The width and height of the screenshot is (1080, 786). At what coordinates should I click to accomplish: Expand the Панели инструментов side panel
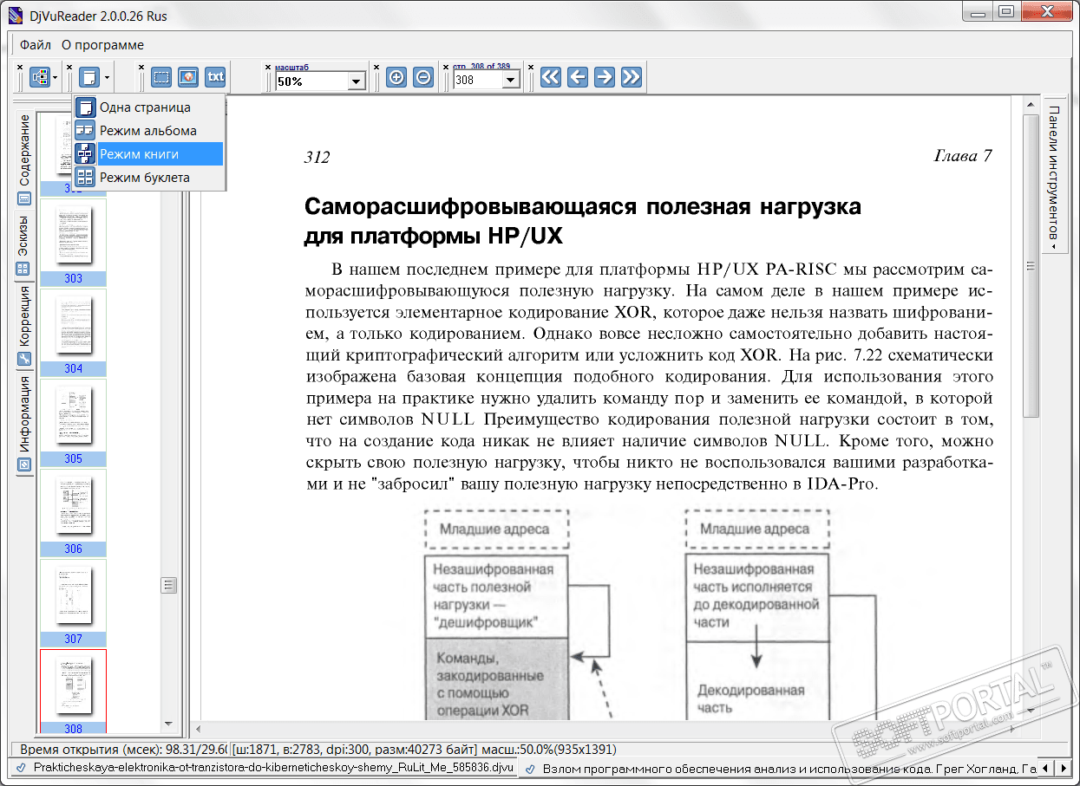(1054, 175)
